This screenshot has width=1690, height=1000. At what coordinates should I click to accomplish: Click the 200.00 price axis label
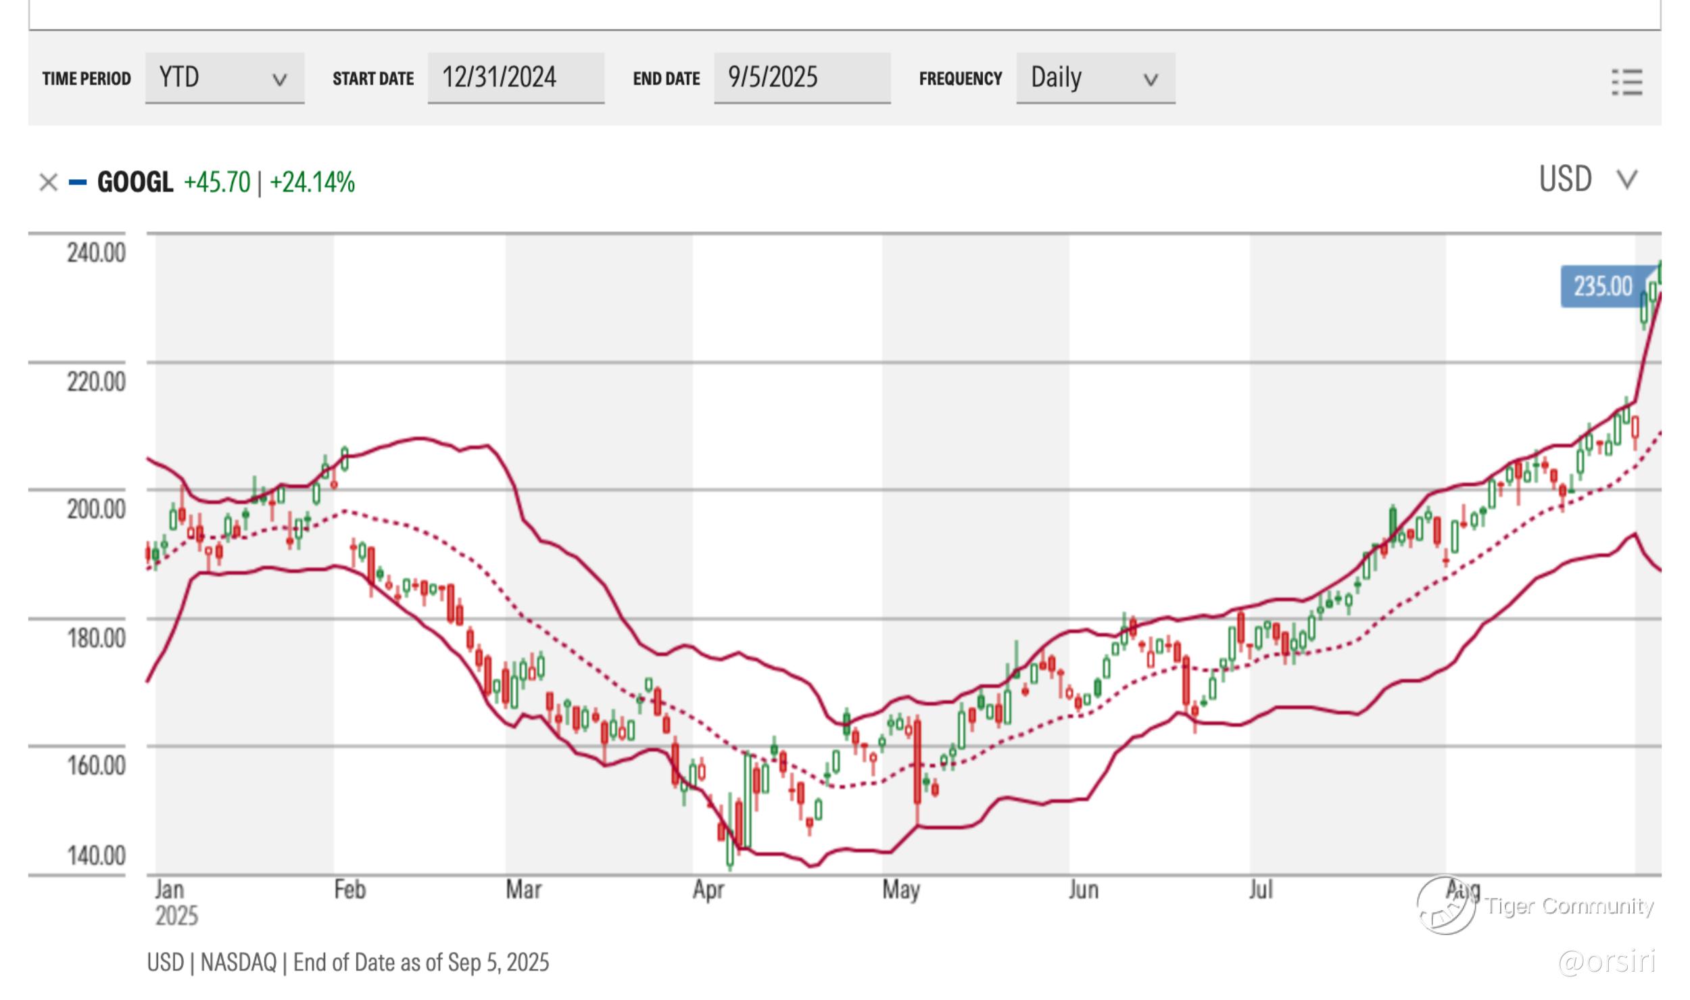tap(96, 508)
